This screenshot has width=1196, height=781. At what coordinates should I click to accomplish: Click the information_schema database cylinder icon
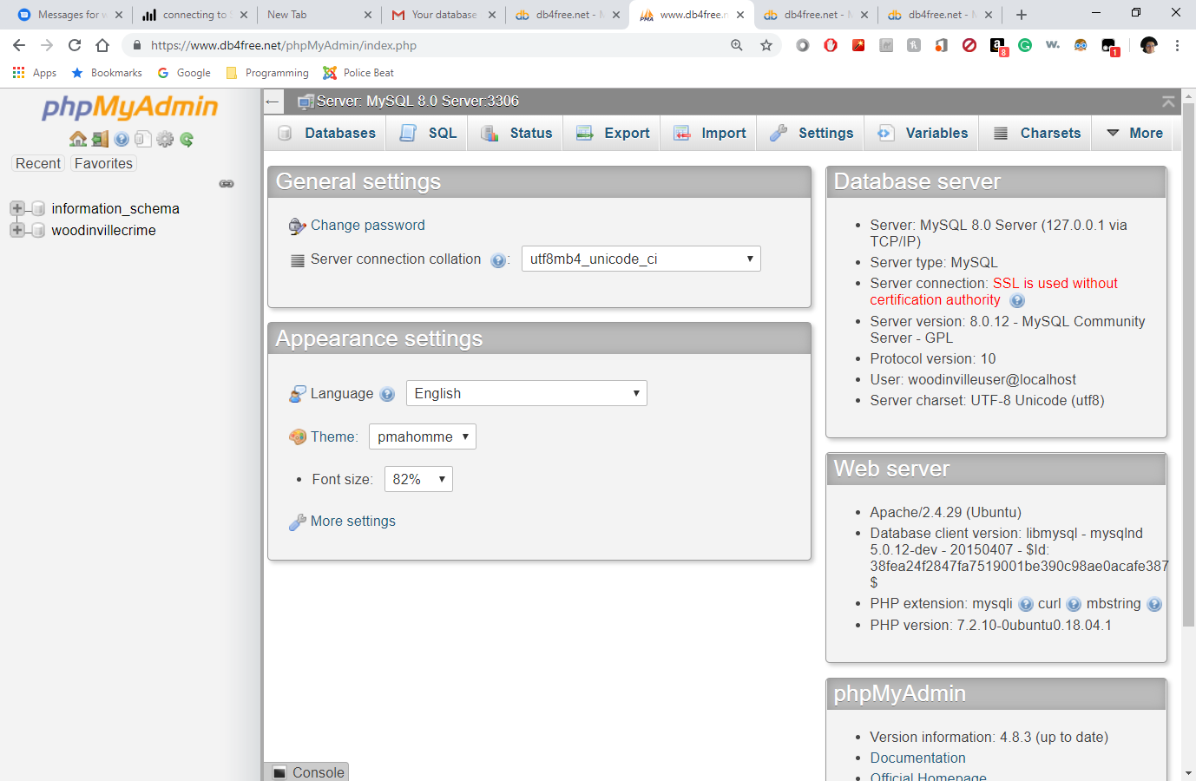pyautogui.click(x=38, y=208)
